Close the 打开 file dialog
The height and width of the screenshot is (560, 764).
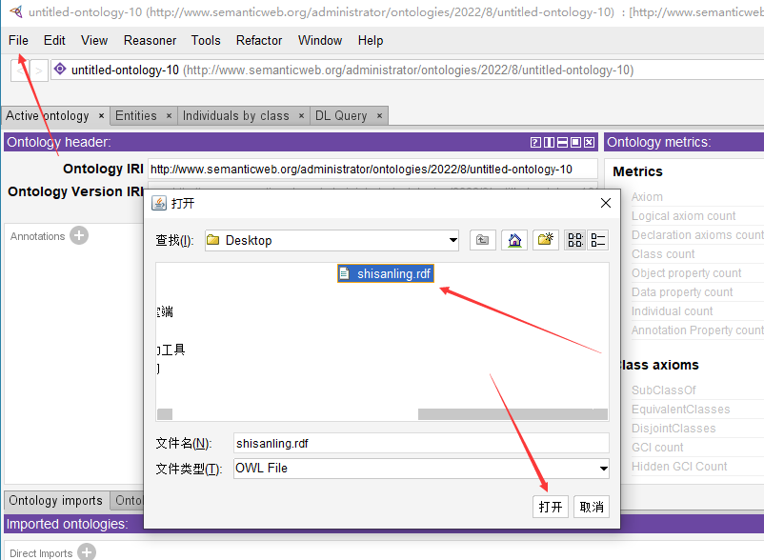[x=606, y=203]
